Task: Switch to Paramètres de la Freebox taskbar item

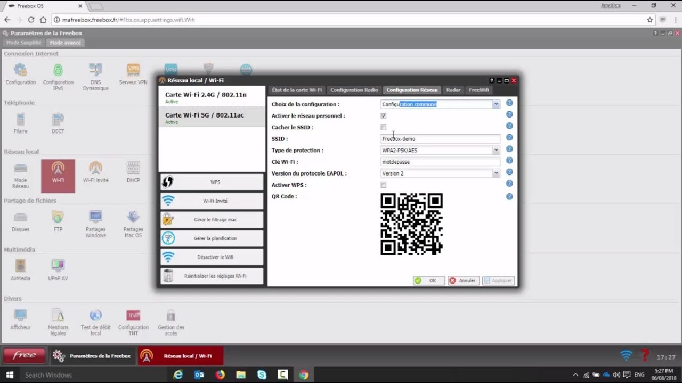Action: click(x=93, y=356)
